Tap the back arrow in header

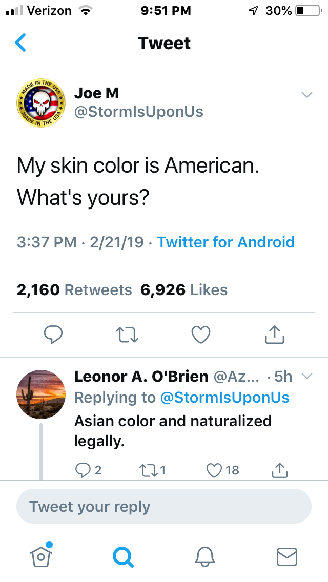click(x=20, y=43)
